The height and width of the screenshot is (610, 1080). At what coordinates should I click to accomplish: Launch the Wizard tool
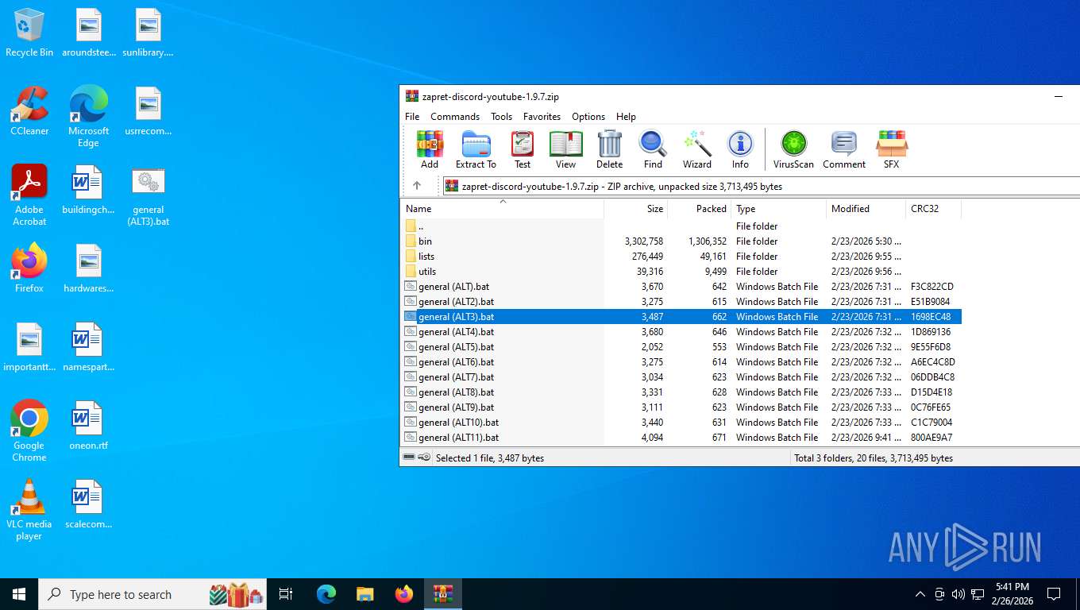point(697,149)
